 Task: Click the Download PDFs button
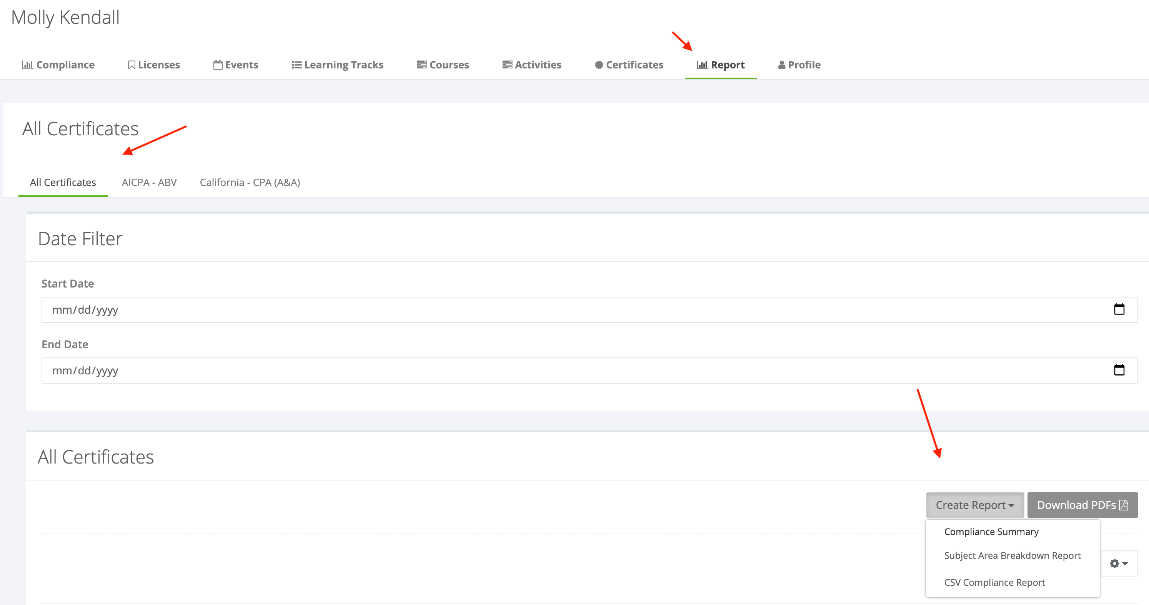1082,505
